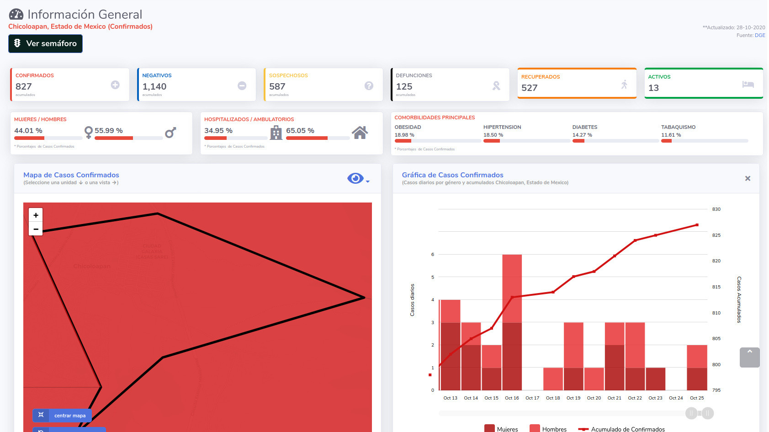Click the Mapa de Casos Confirmados title
Image resolution: width=769 pixels, height=432 pixels.
click(x=71, y=175)
